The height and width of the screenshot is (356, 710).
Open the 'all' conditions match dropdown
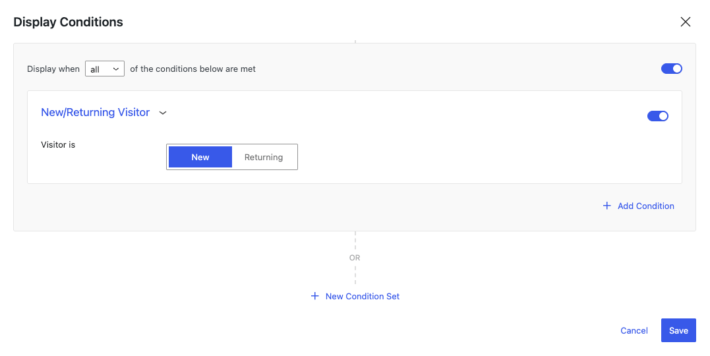coord(105,69)
